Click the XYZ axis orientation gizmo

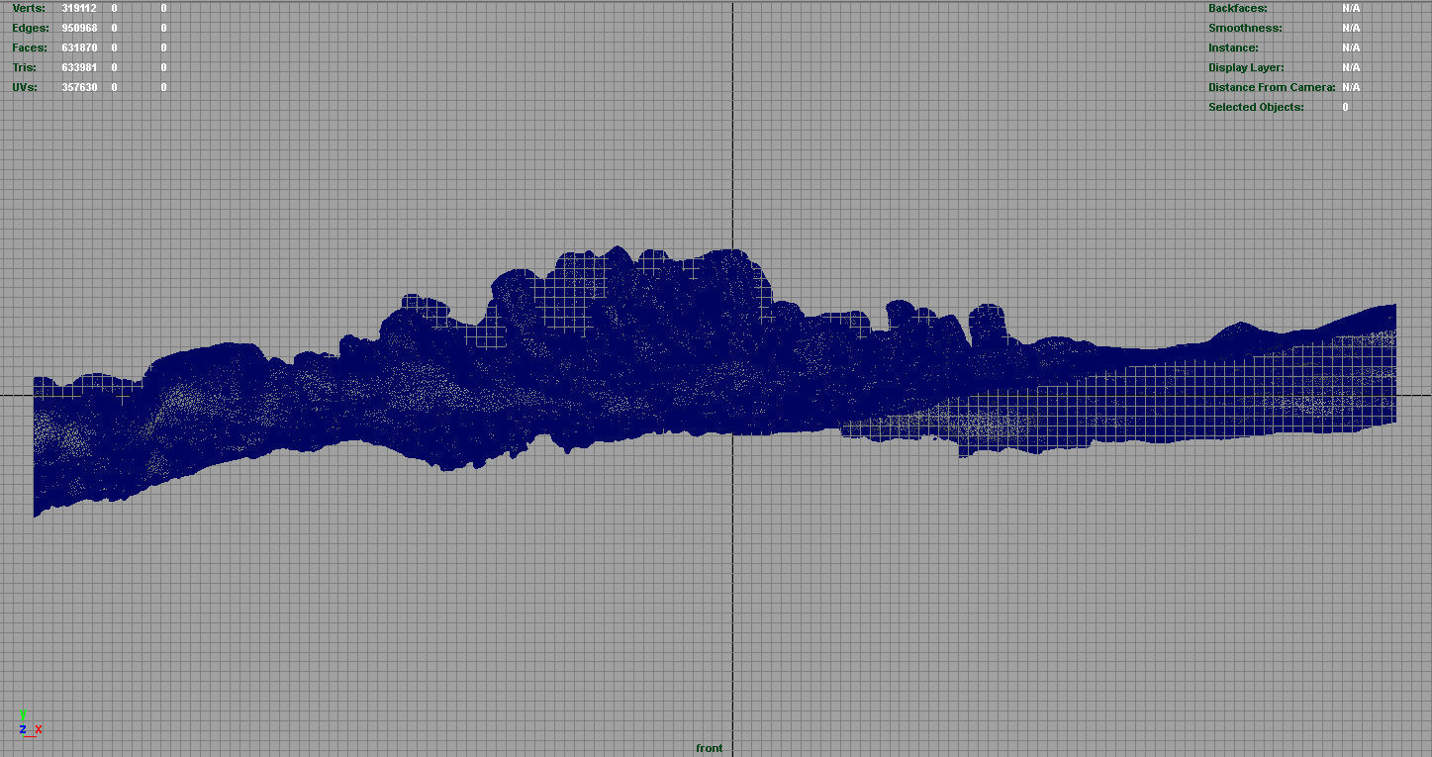point(30,723)
